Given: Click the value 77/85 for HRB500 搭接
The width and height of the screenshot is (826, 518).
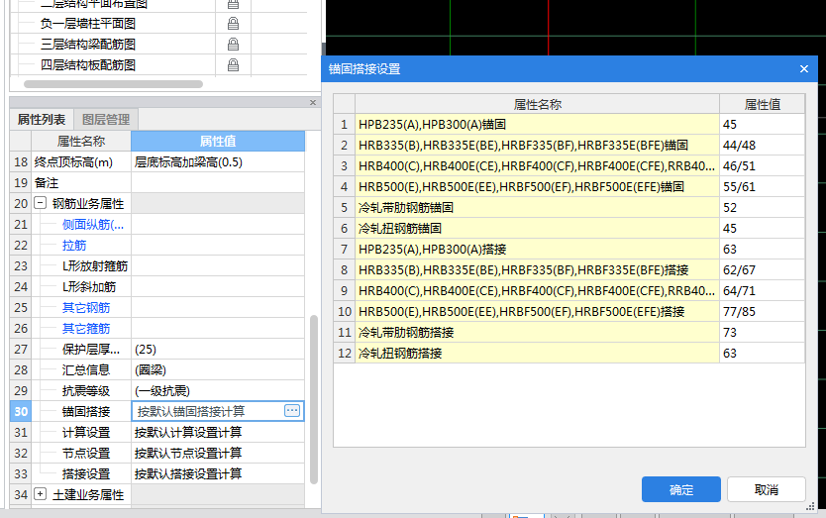Looking at the screenshot, I should click(762, 311).
